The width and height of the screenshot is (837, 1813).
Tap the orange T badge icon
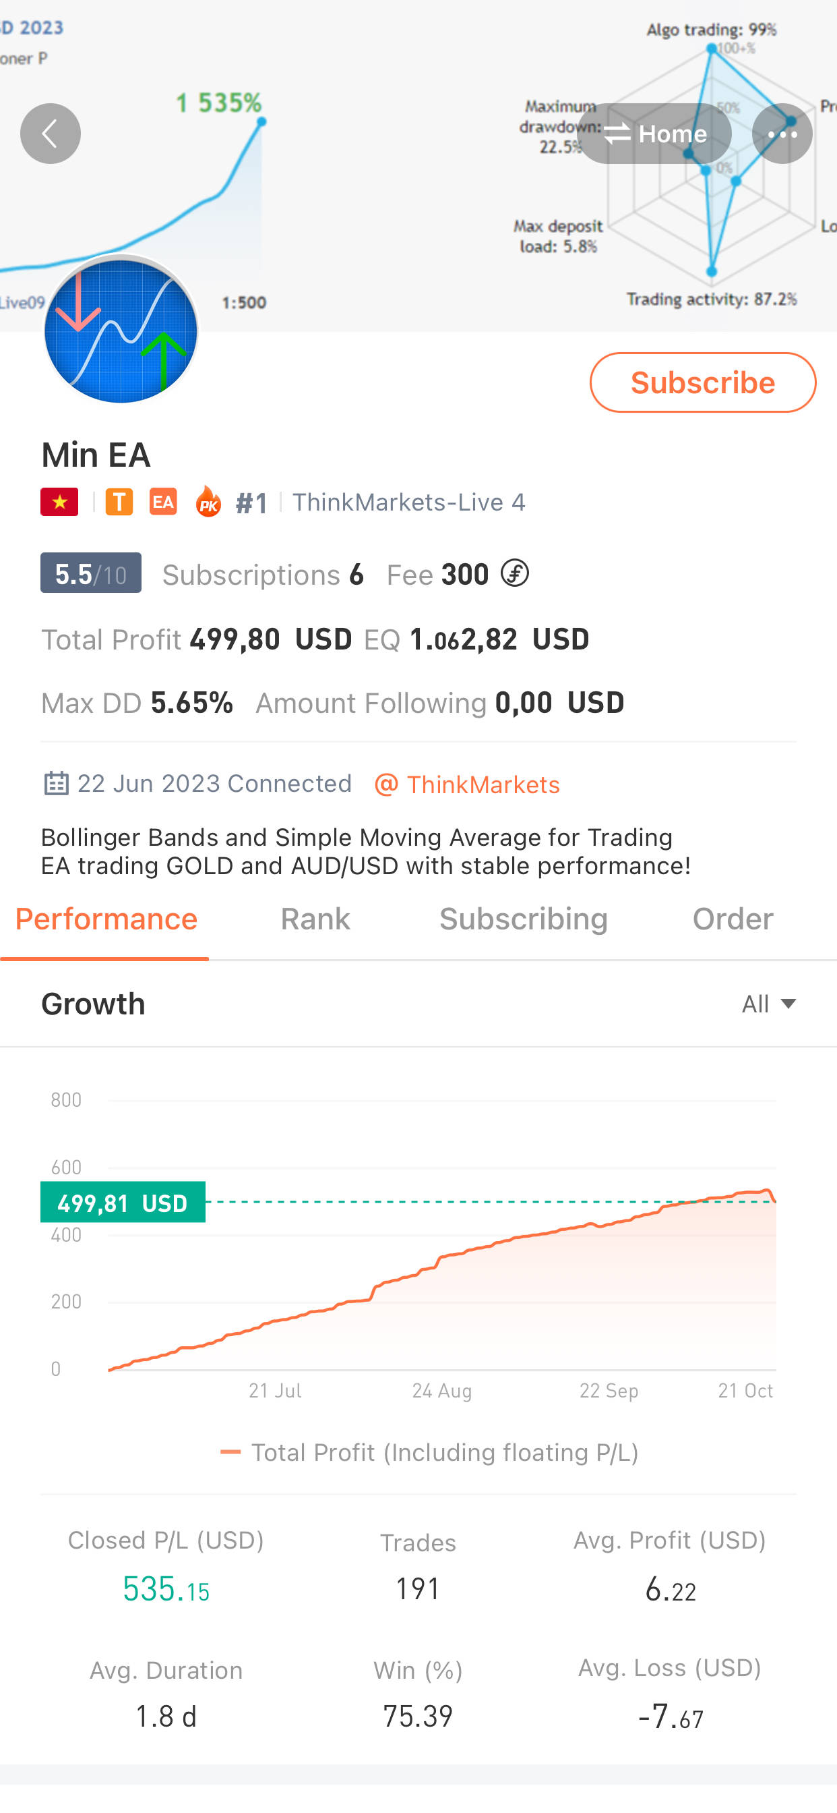(x=119, y=502)
